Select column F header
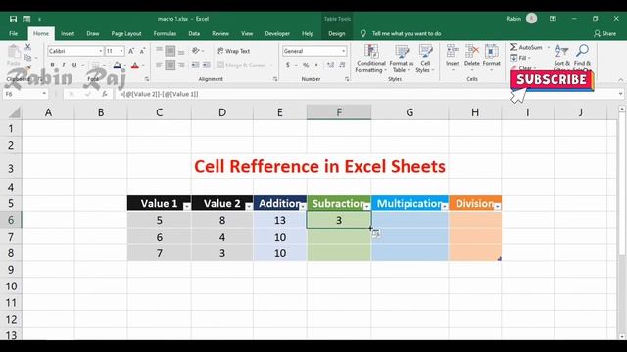Viewport: 627px width, 352px height. [x=339, y=112]
